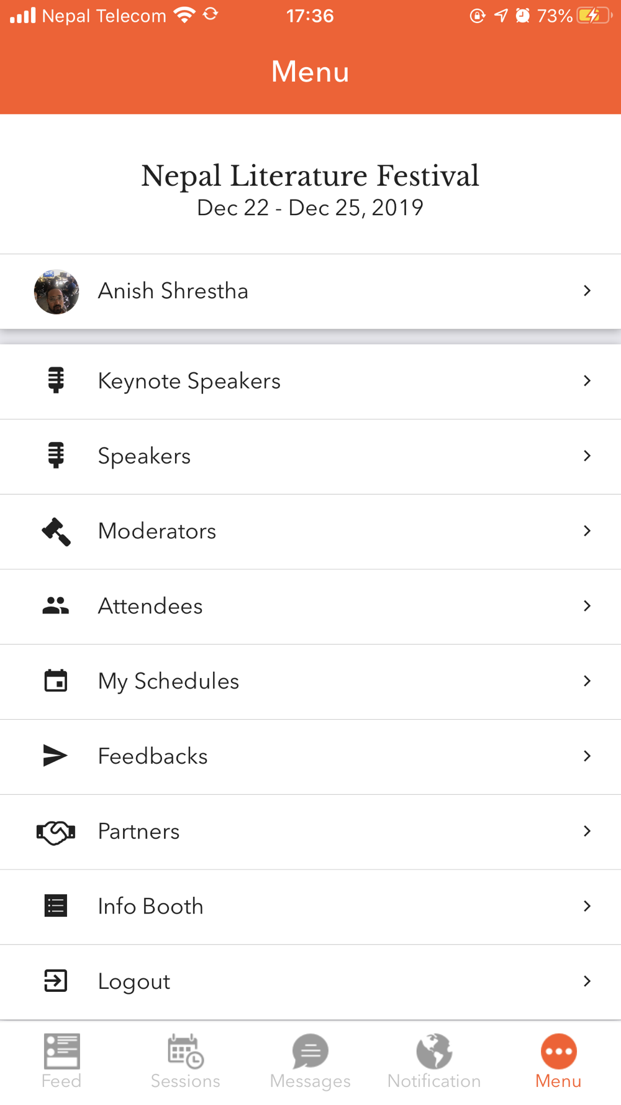Tap the Keynote Speakers microphone icon

coord(56,380)
